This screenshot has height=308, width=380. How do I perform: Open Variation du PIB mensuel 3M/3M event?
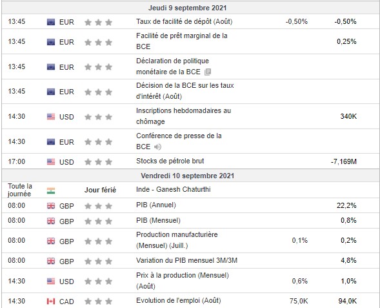[187, 260]
